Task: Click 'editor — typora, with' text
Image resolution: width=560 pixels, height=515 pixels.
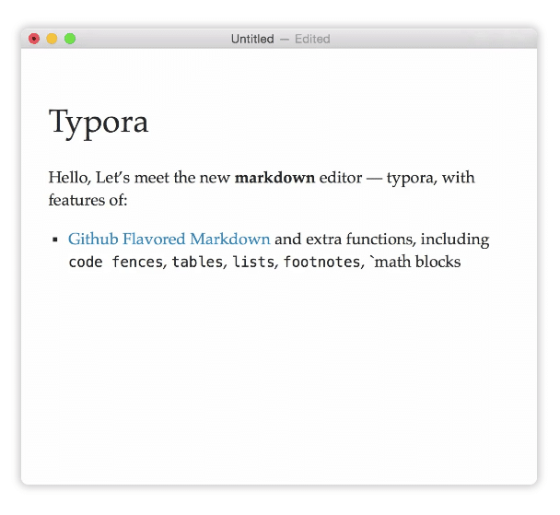Action: pos(397,178)
